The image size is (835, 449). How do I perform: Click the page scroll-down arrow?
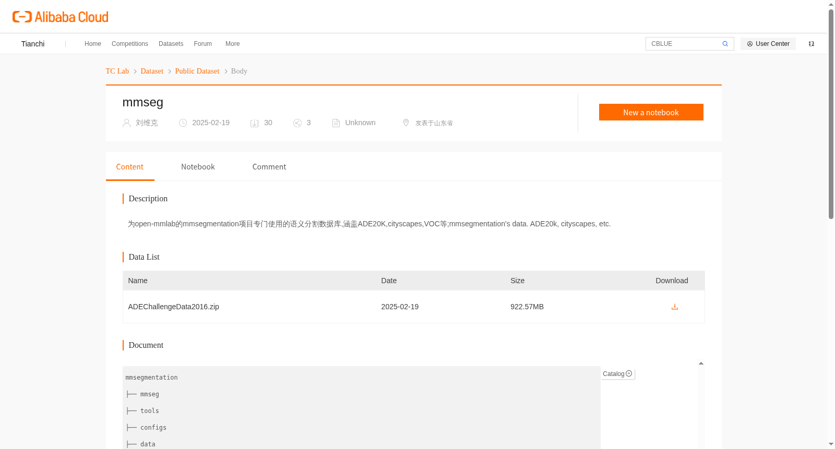coord(831,444)
